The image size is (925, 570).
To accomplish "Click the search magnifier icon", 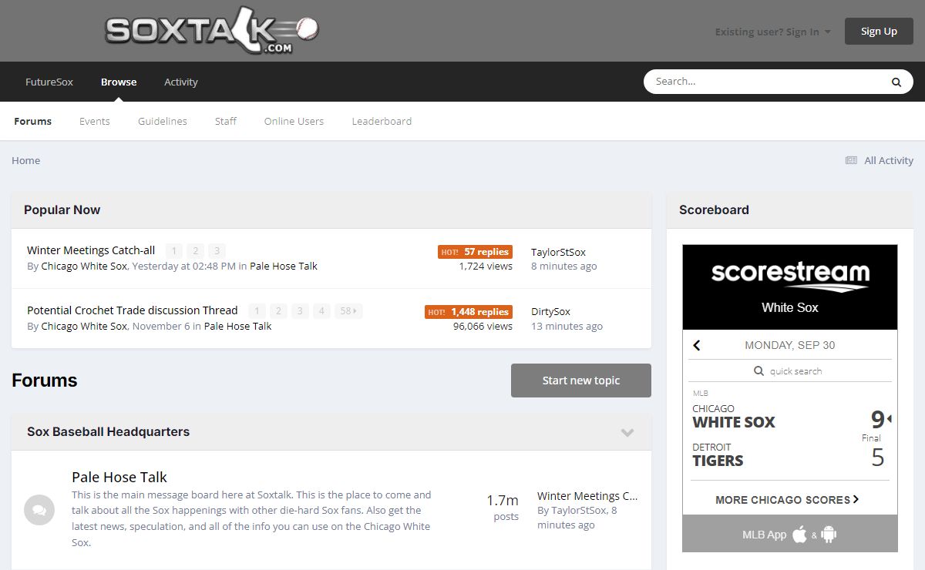I will (x=896, y=82).
